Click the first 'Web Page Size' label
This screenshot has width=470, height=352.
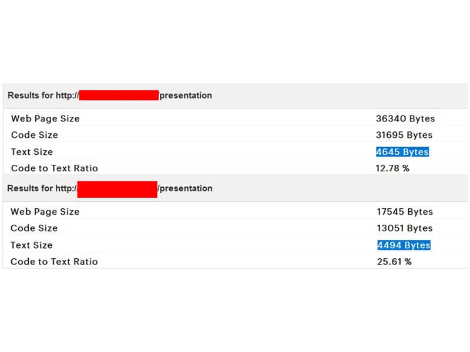(x=45, y=119)
